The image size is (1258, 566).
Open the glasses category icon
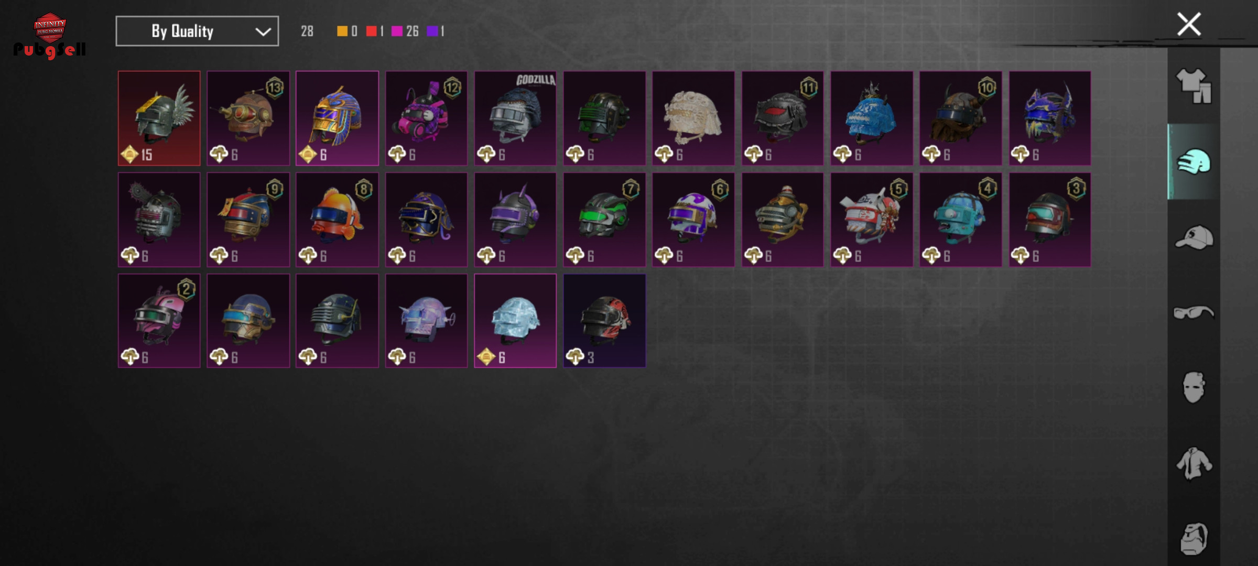(x=1194, y=312)
